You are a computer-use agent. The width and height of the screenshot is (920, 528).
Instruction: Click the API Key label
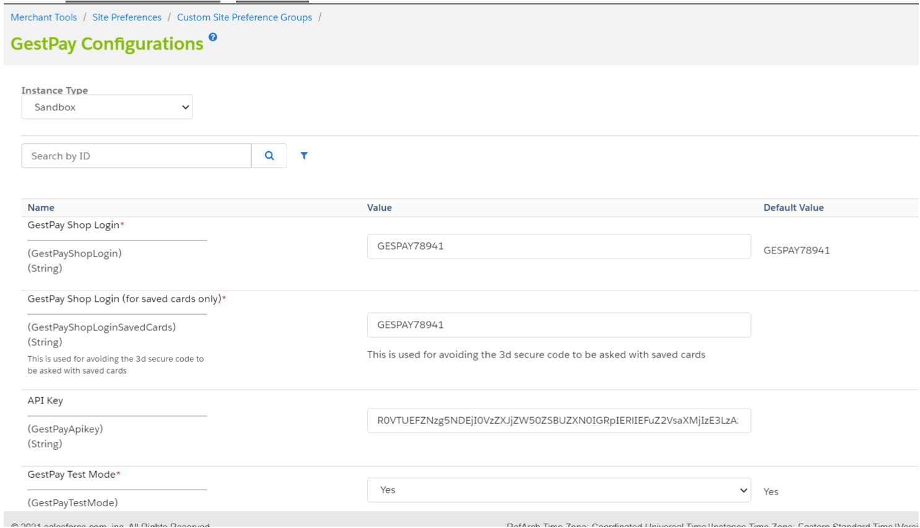45,401
